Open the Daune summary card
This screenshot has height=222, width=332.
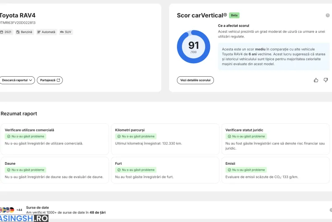(x=55, y=170)
